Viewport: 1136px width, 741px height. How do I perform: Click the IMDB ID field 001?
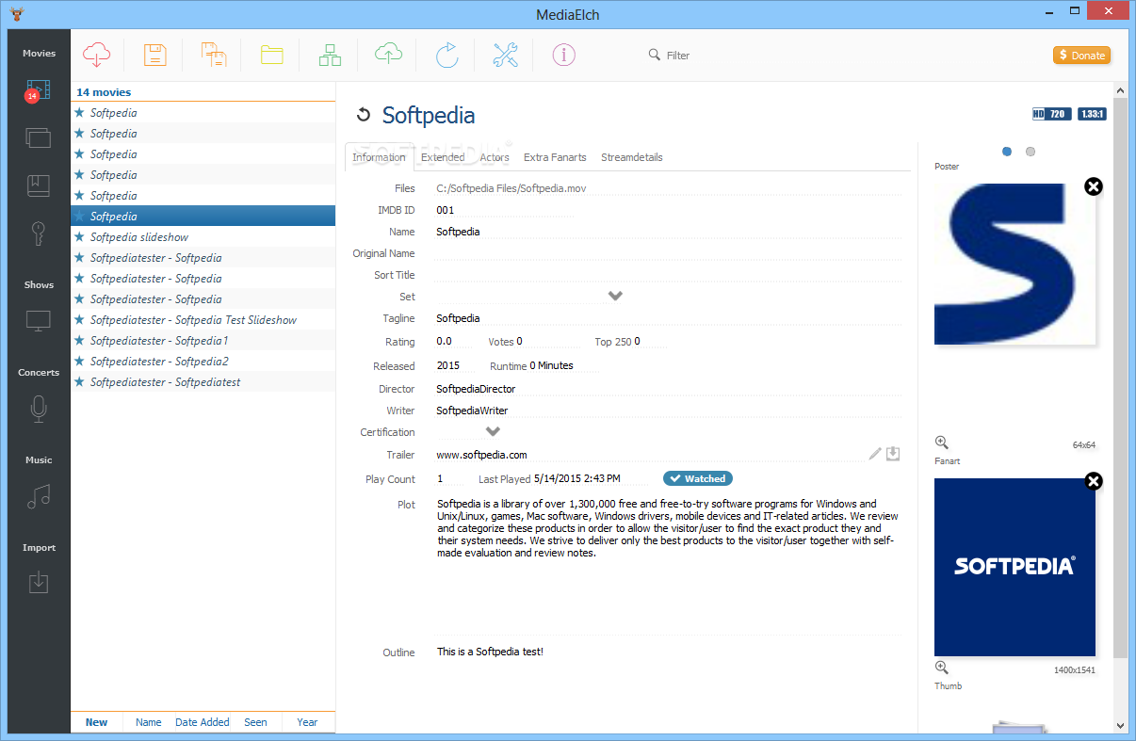[504, 210]
